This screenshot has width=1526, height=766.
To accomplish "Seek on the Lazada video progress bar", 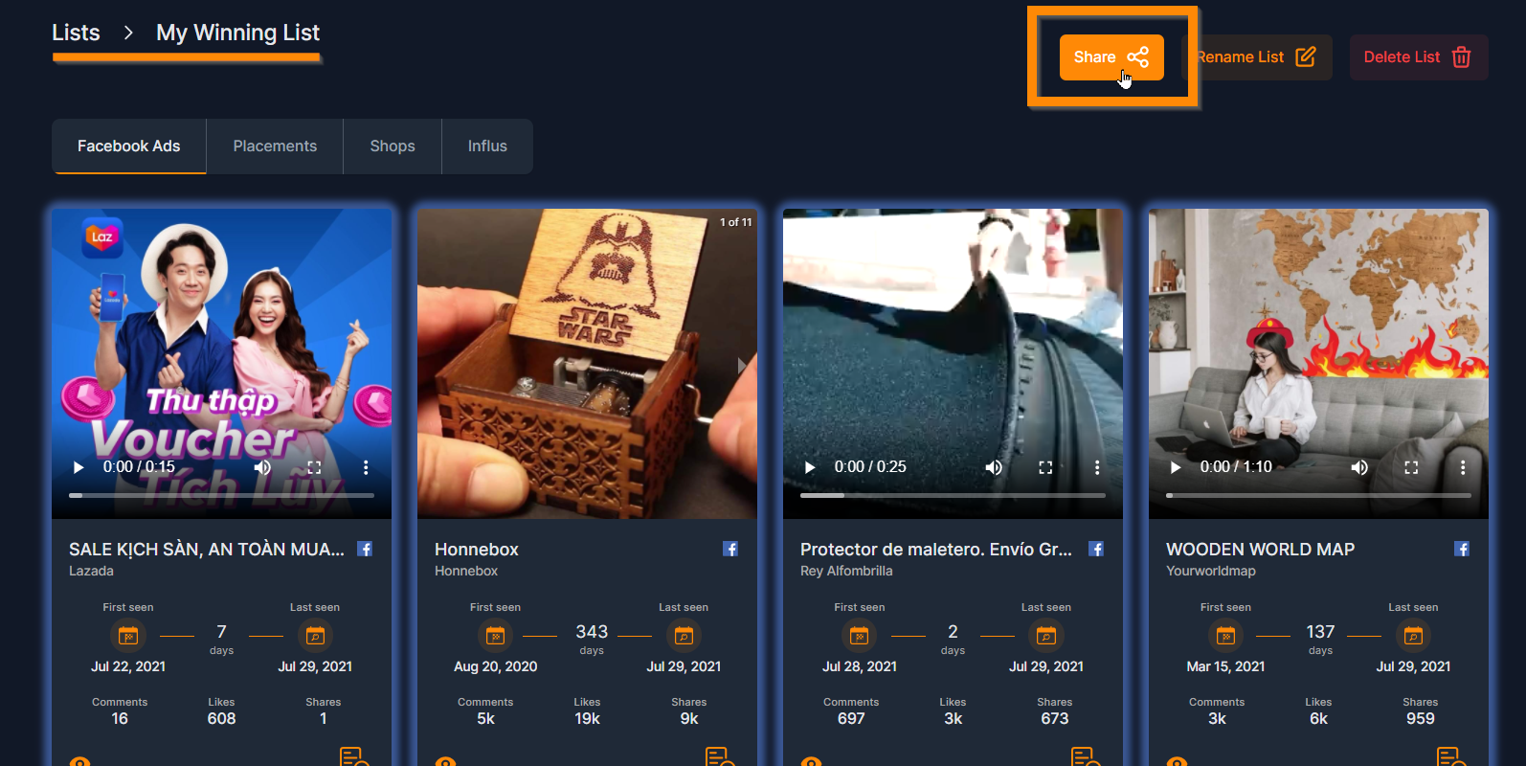I will 221,495.
